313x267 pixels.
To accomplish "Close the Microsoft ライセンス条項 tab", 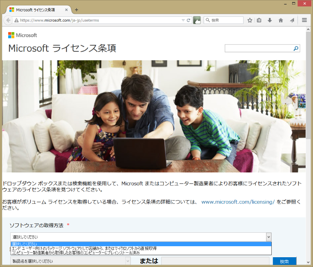I will pos(66,10).
